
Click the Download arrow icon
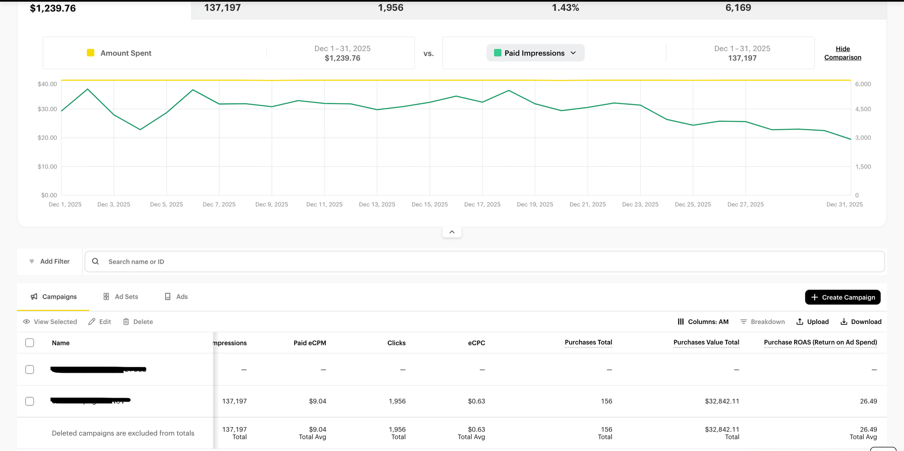[843, 322]
